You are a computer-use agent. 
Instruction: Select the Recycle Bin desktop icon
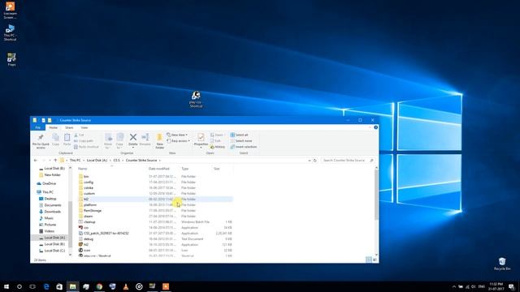coord(502,264)
